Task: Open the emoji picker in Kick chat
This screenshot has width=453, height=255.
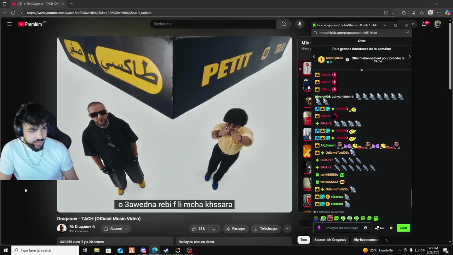Action: click(x=366, y=228)
